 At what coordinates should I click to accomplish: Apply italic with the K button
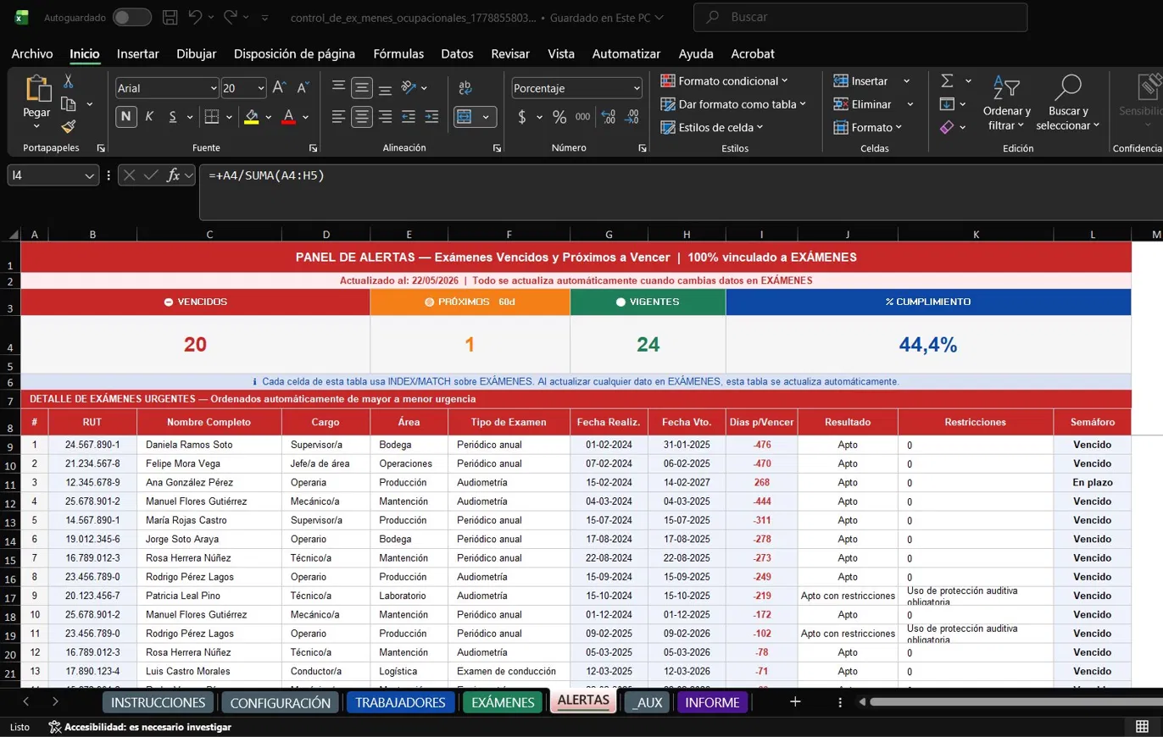pos(150,117)
